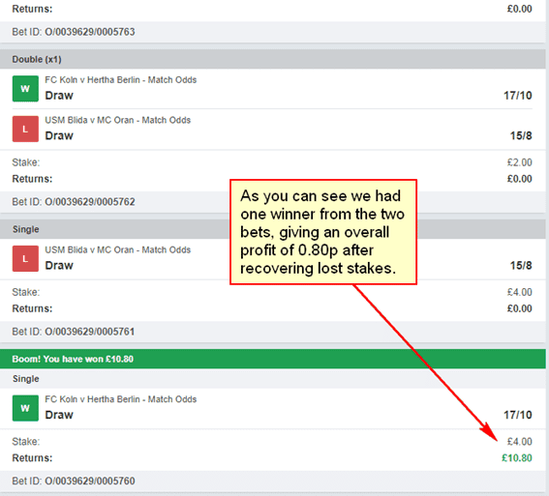Click 17/10 odds in Double bet
The height and width of the screenshot is (496, 549).
pos(518,96)
